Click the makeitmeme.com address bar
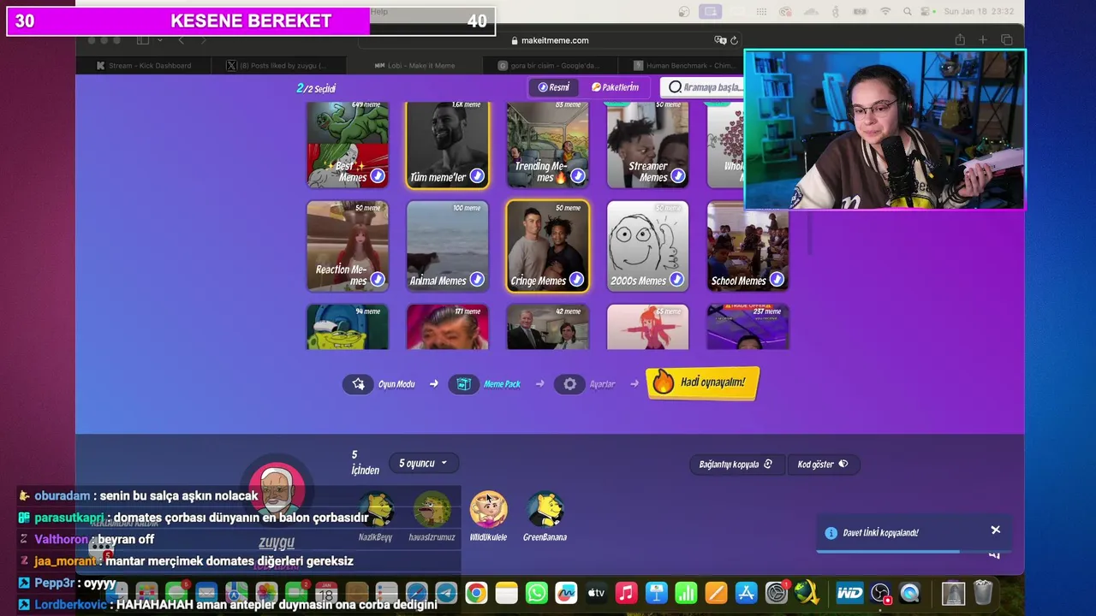 549,40
